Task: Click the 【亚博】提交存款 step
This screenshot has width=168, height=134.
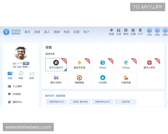Action: click(80, 102)
